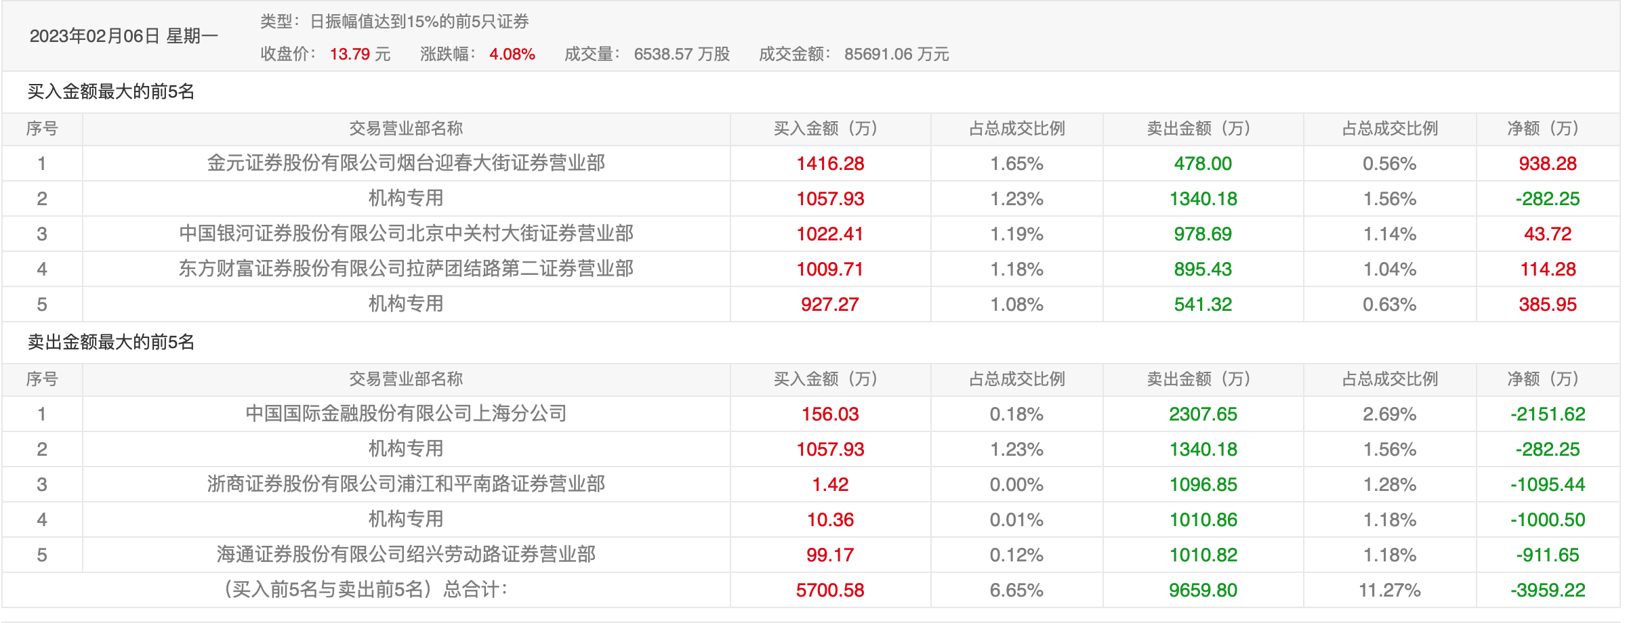Click the section title 卖出金额最大的前5名

pos(111,342)
